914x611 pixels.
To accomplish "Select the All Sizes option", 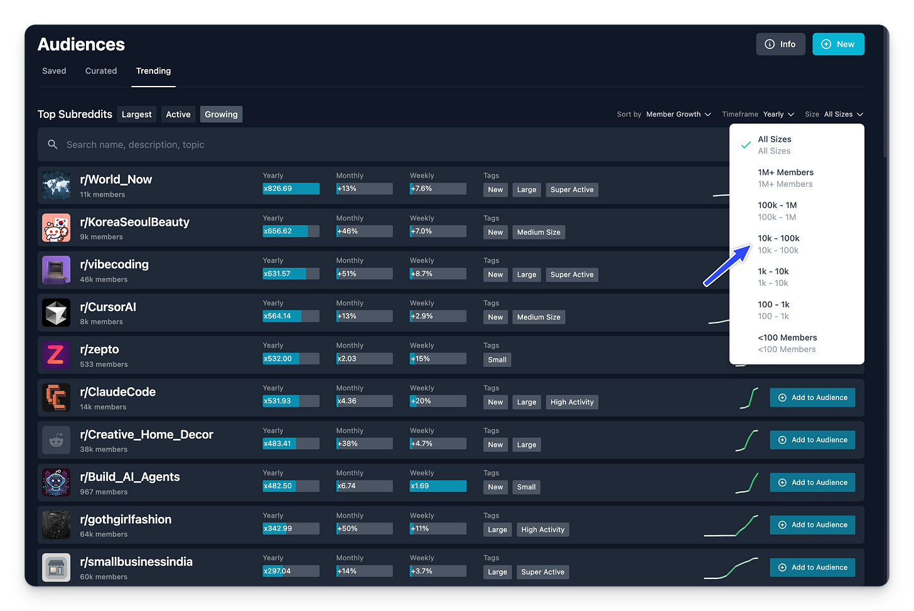I will pyautogui.click(x=797, y=145).
